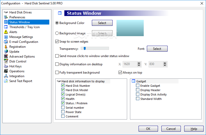Click the Integration network icon
206x135 pixels.
pos(6,76)
